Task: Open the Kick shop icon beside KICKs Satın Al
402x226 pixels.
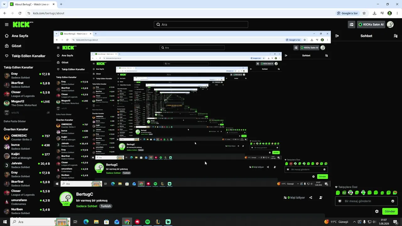Action: tap(351, 24)
